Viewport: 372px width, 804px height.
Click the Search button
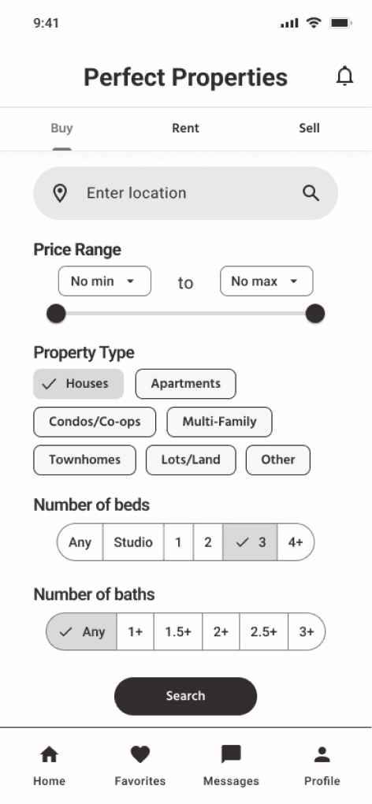(185, 696)
